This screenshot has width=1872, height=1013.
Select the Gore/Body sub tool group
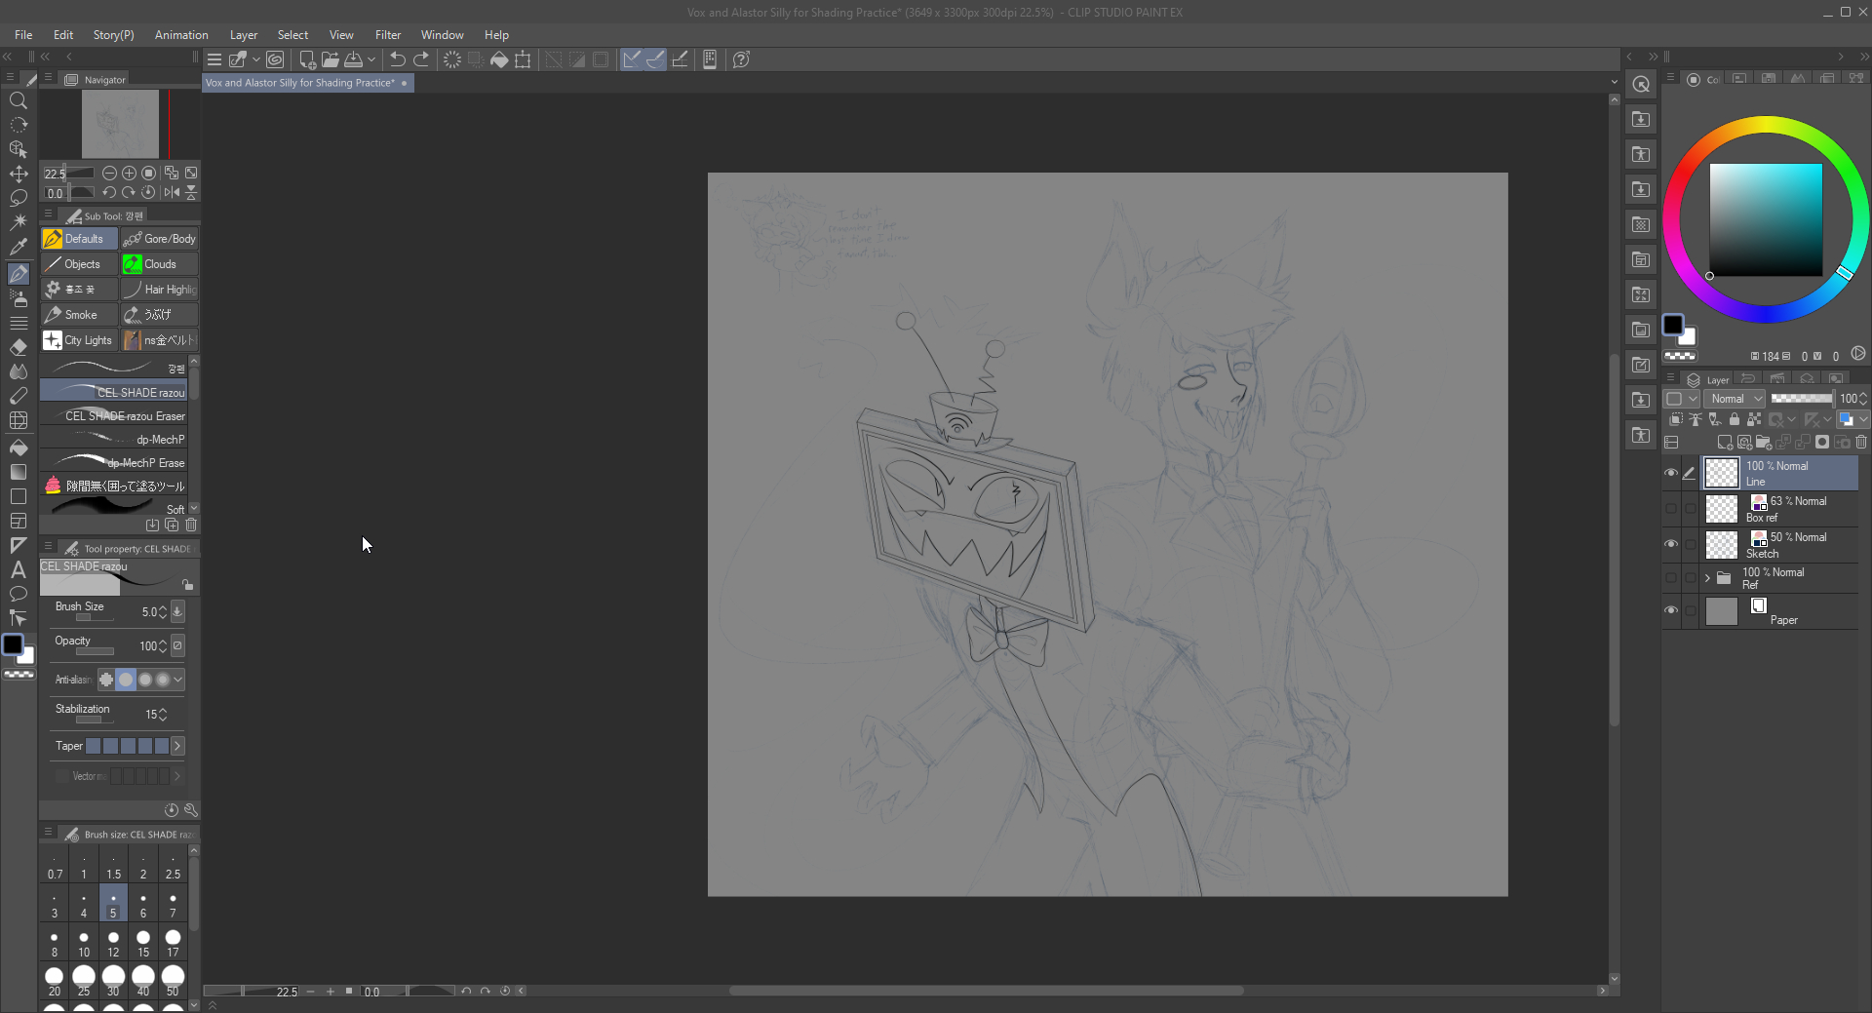coord(160,239)
